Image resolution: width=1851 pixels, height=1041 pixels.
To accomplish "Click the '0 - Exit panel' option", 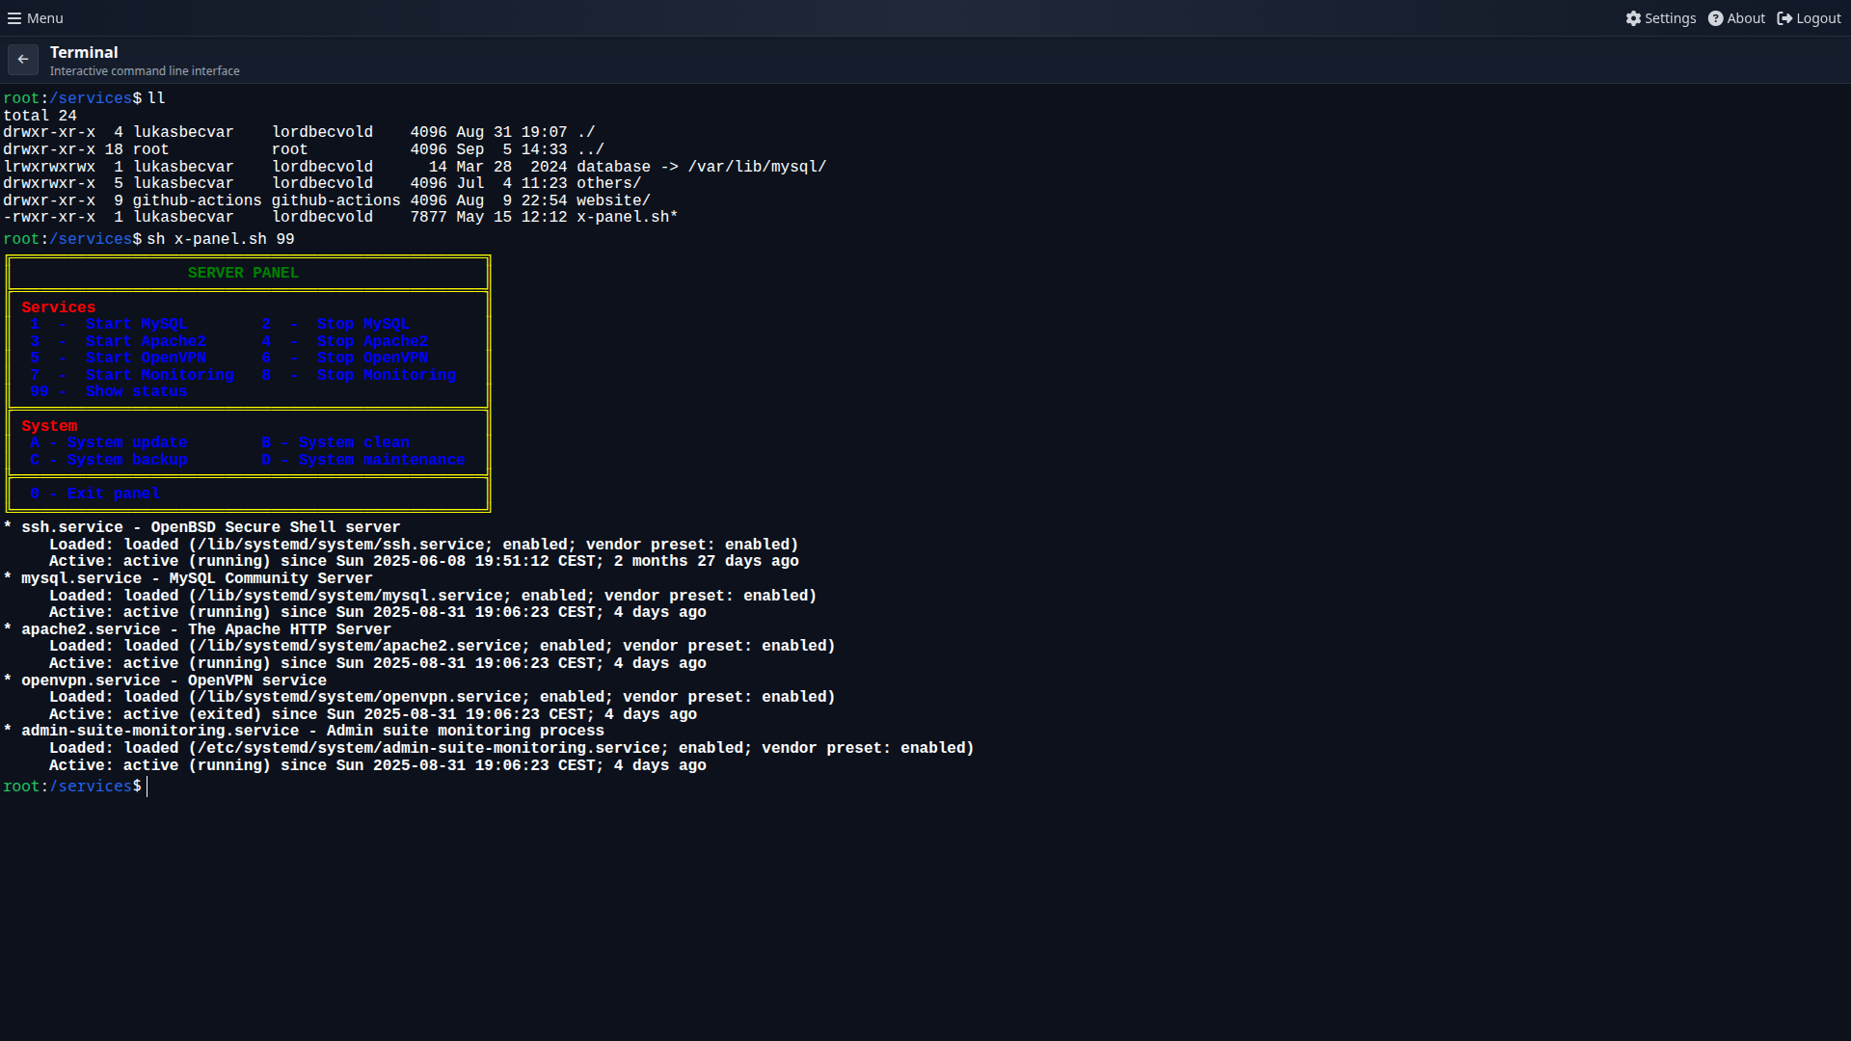I will click(95, 493).
